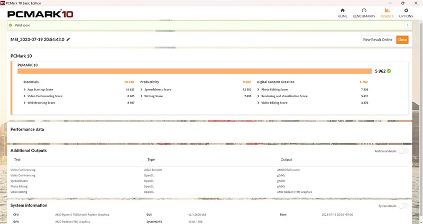The image size is (423, 224).
Task: Expand Writing Score
Action: pyautogui.click(x=142, y=96)
